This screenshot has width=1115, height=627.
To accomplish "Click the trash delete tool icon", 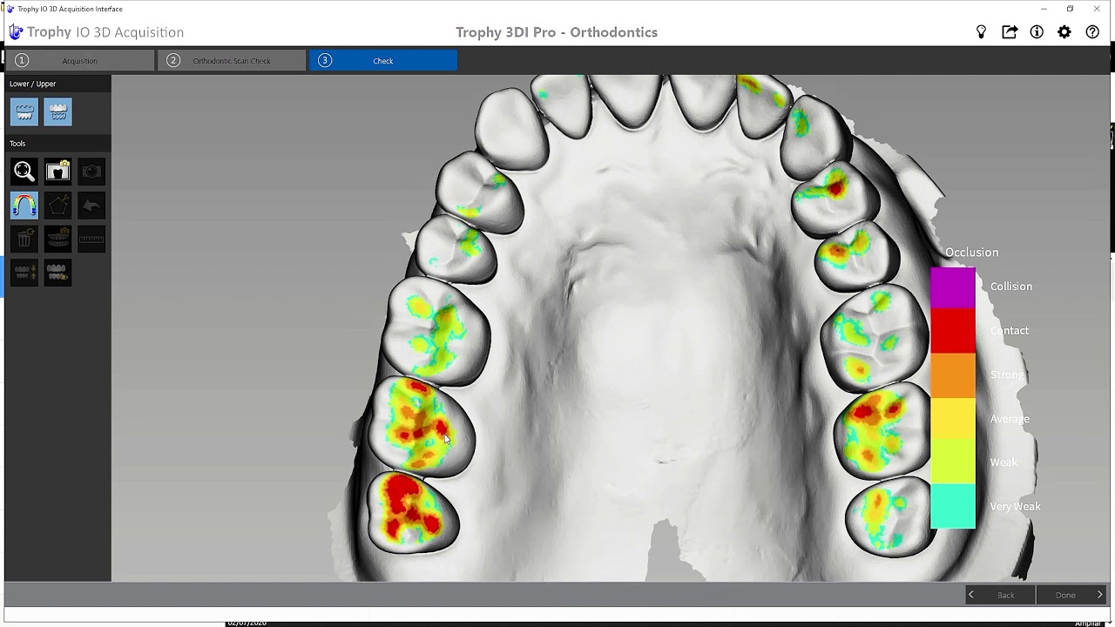I will [x=24, y=239].
